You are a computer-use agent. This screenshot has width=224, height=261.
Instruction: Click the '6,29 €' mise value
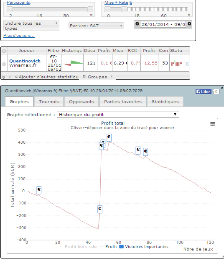click(x=120, y=63)
